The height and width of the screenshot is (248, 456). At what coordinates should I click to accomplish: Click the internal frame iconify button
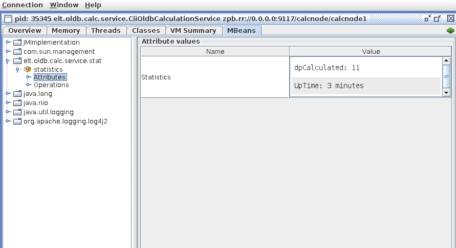(x=428, y=18)
